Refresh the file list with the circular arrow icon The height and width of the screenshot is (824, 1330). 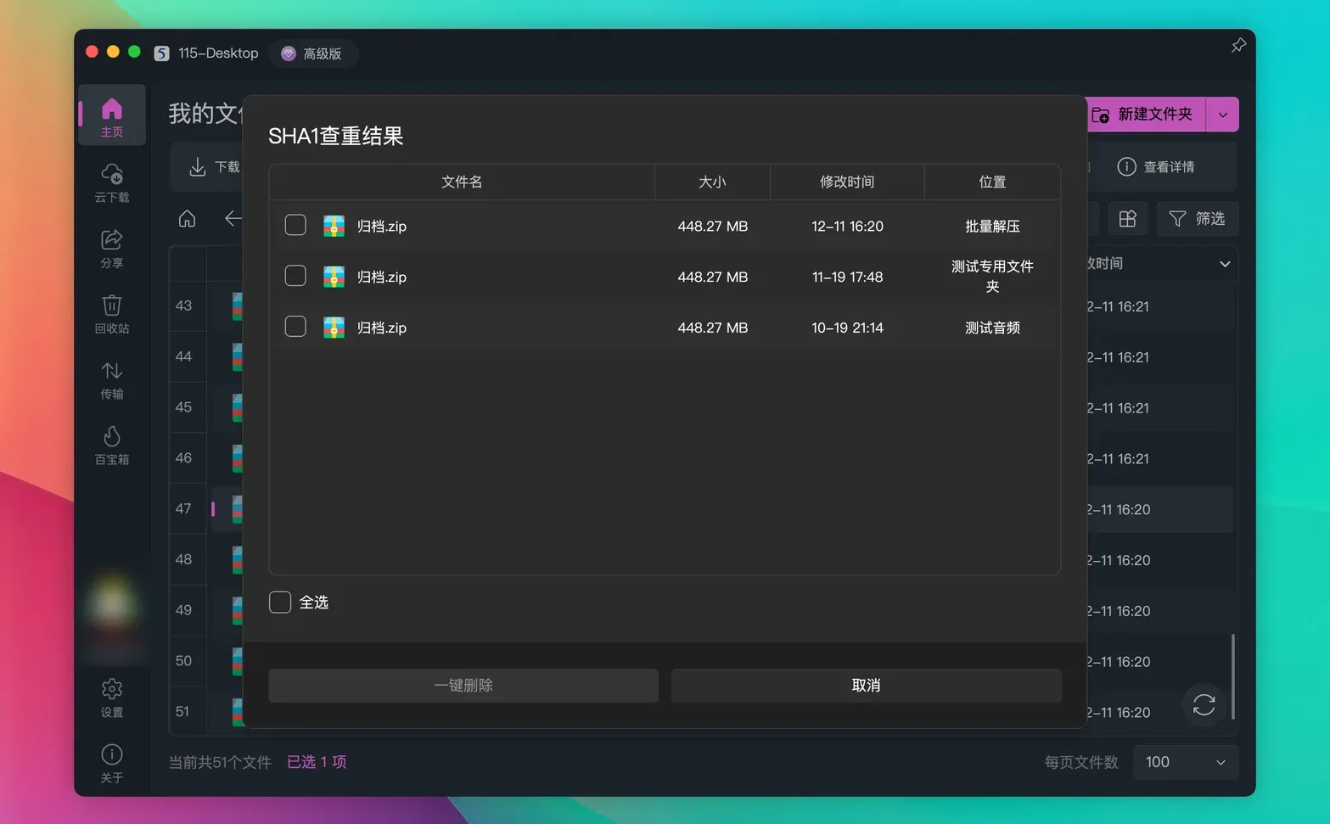point(1203,705)
